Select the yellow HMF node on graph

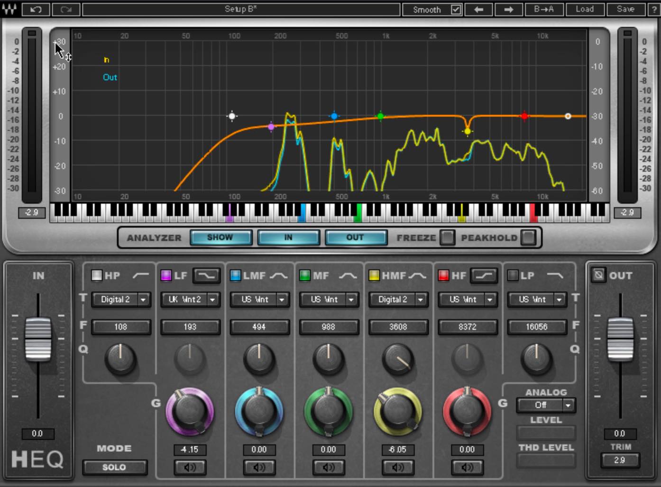tap(468, 131)
